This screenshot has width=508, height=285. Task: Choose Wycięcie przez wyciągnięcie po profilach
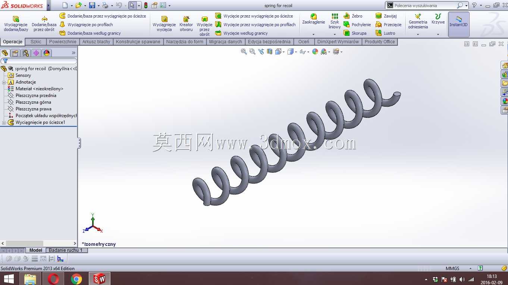point(255,25)
